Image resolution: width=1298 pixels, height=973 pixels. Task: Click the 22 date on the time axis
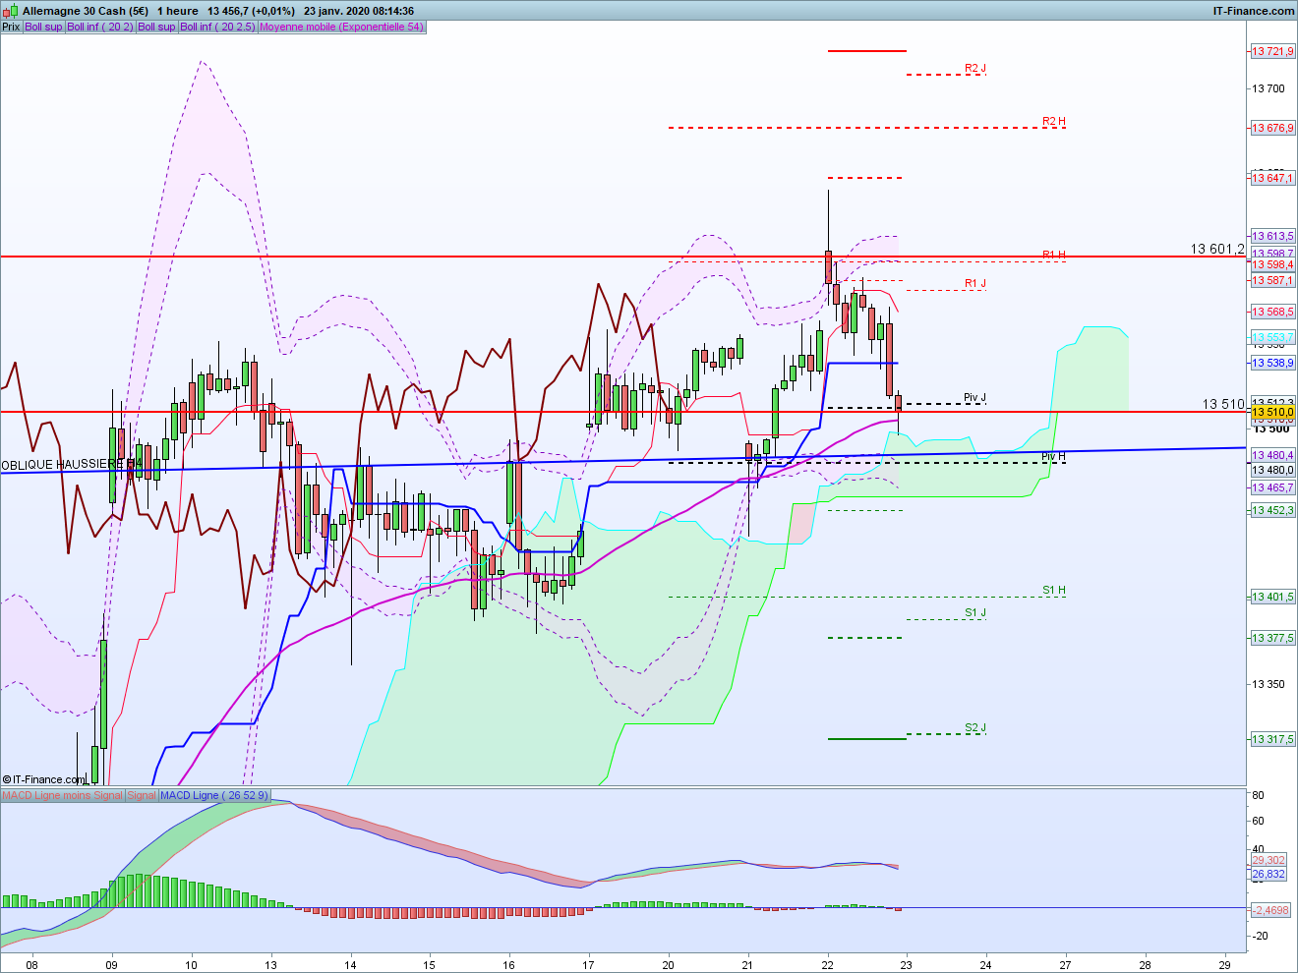click(827, 964)
